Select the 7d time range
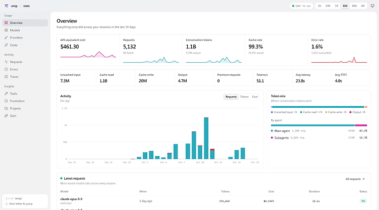Image resolution: width=379 pixels, height=210 pixels. pyautogui.click(x=336, y=6)
